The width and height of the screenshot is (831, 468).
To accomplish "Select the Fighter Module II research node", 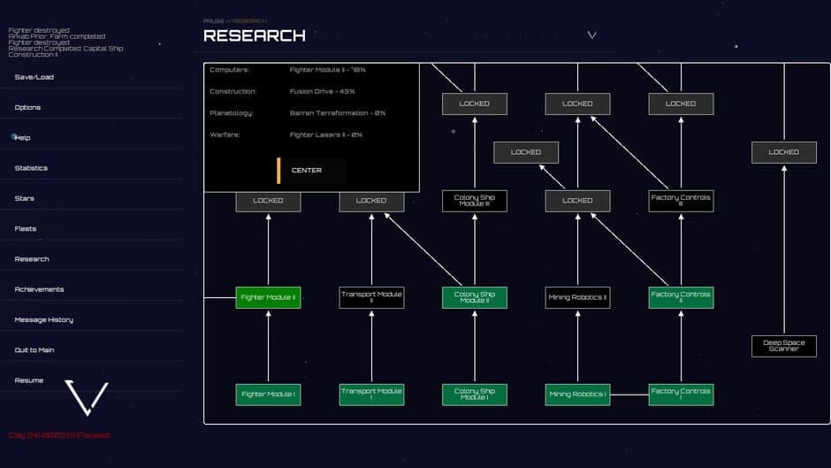I will (x=268, y=298).
